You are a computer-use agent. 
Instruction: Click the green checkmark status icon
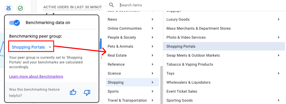[x=20, y=8]
